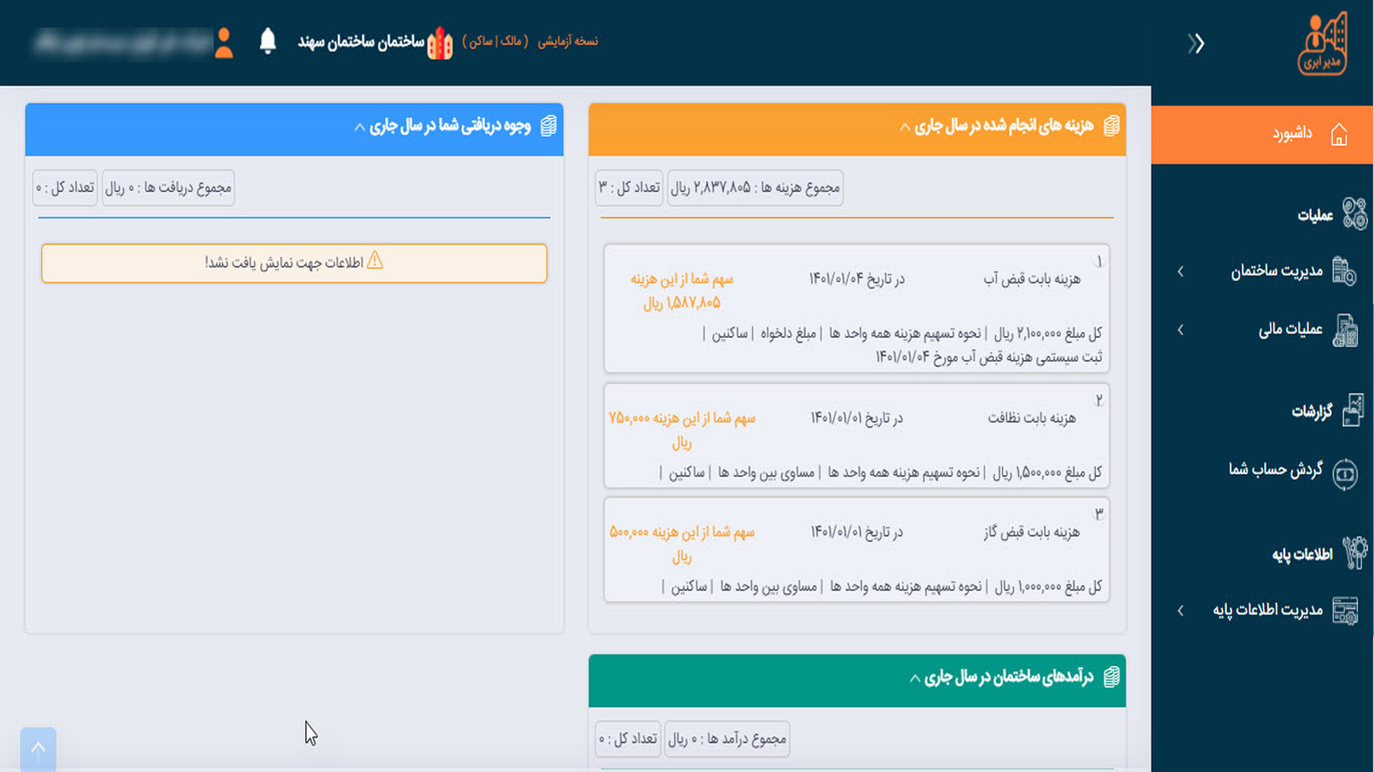Select the هزینه بابت قبض گاز expense card

point(857,550)
